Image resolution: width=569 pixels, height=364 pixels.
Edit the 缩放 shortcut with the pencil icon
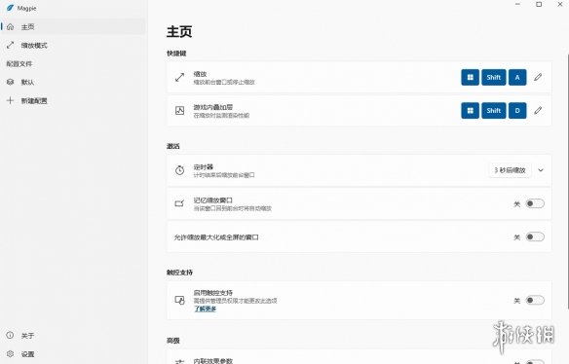coord(538,77)
